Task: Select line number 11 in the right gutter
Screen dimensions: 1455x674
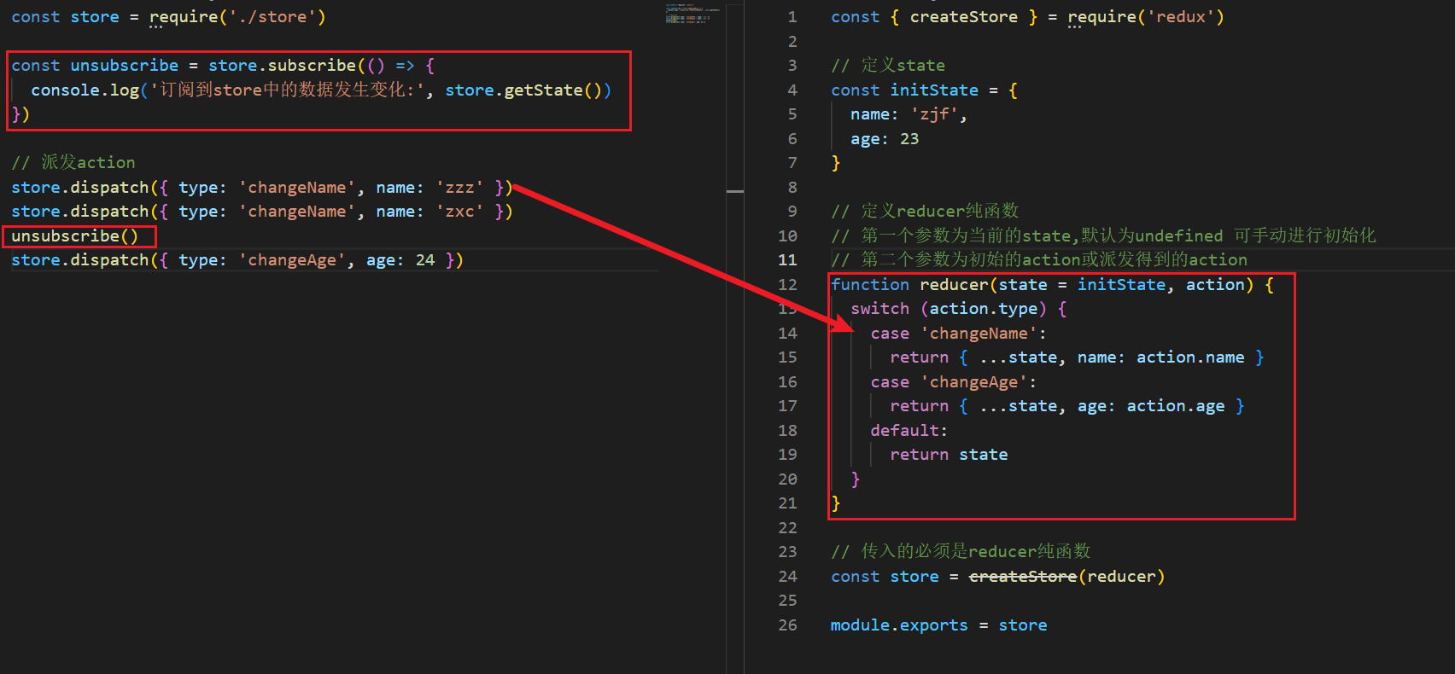Action: [787, 260]
